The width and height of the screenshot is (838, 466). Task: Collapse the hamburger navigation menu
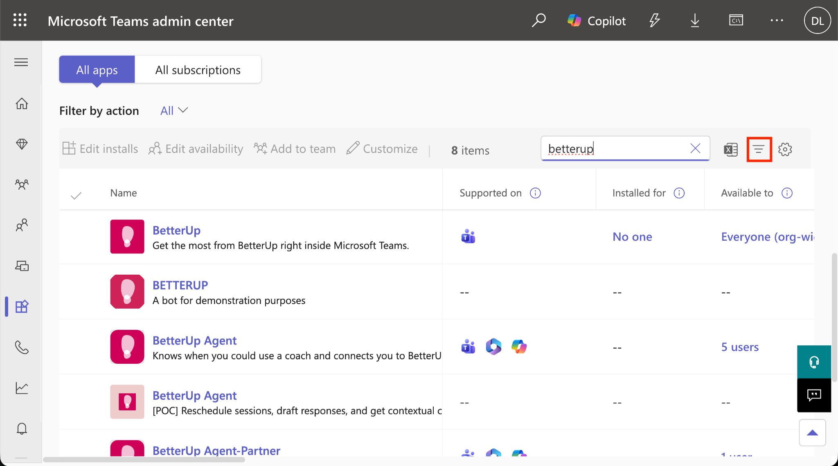21,62
